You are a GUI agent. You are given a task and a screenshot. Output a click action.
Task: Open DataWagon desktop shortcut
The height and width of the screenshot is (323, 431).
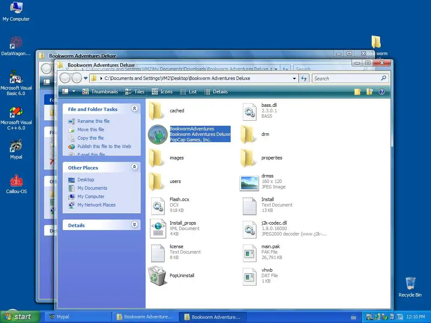[x=16, y=45]
